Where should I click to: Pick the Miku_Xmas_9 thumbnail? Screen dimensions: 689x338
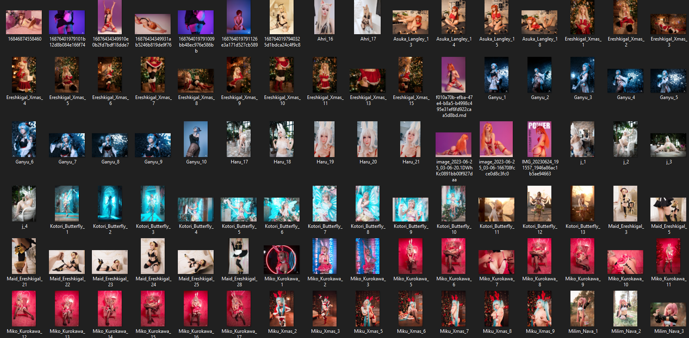tap(540, 309)
